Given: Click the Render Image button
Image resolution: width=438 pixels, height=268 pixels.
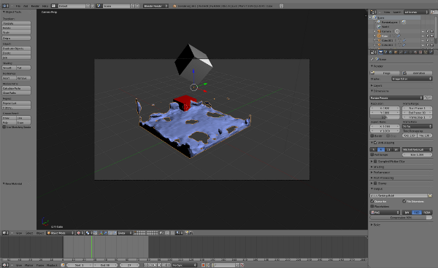Looking at the screenshot, I should point(385,73).
